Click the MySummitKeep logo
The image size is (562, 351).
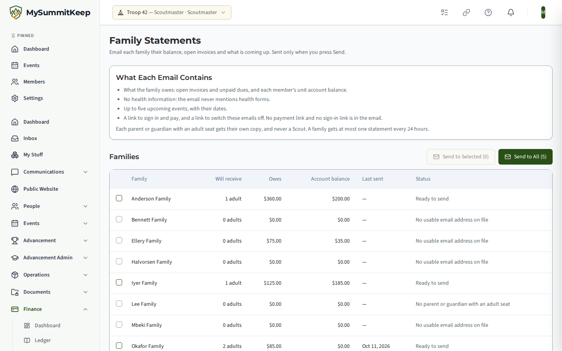click(50, 12)
